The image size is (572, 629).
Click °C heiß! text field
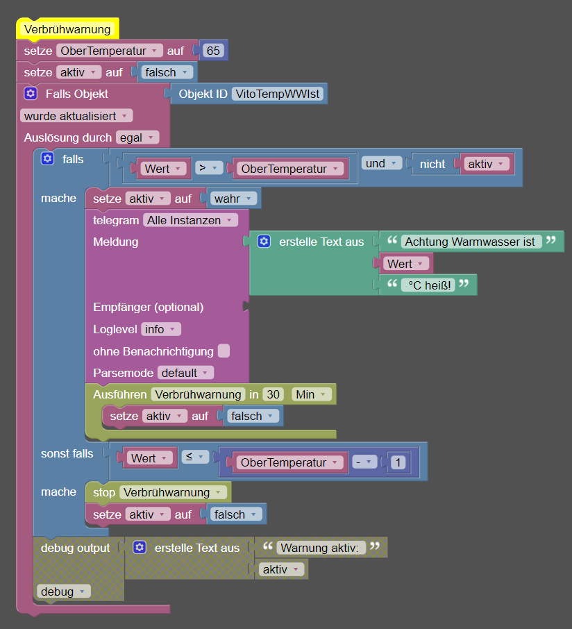(428, 285)
